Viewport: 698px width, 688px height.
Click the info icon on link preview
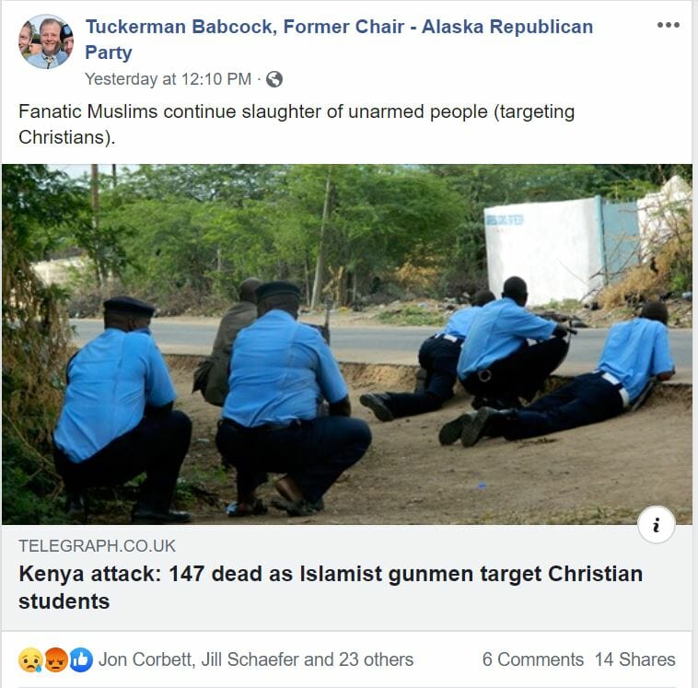coord(657,525)
